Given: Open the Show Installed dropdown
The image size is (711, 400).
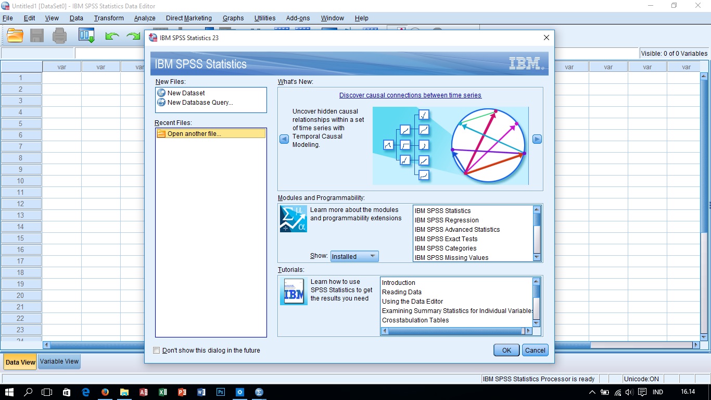Looking at the screenshot, I should 354,256.
